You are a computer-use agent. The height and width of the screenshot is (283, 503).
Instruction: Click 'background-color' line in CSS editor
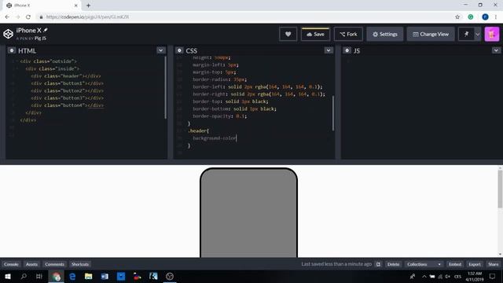coord(215,138)
